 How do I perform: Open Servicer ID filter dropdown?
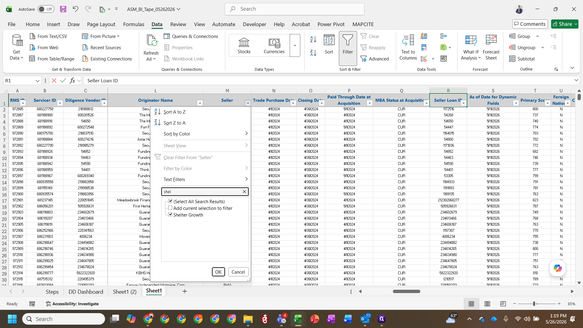tap(60, 103)
